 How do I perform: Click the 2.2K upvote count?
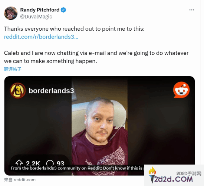(x=33, y=163)
